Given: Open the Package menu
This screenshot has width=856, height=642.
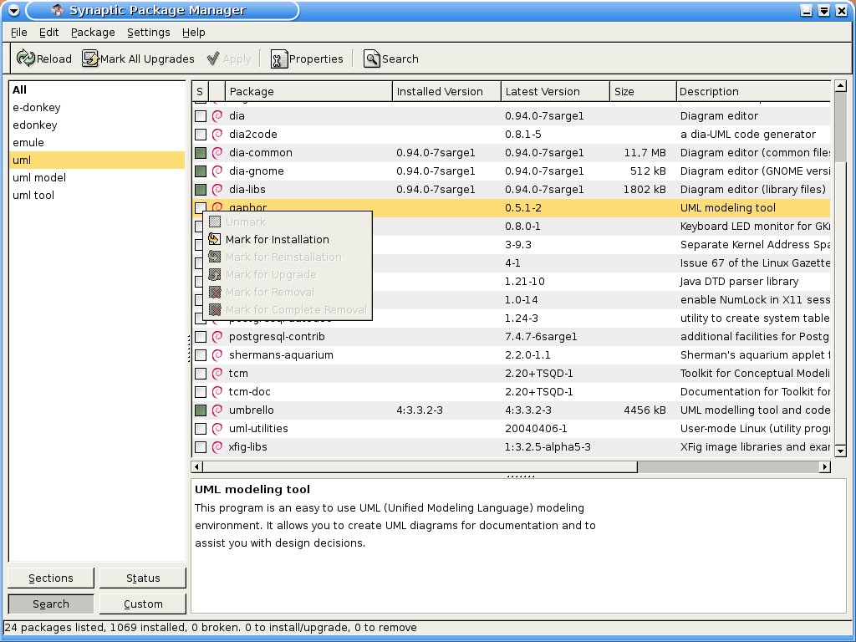Looking at the screenshot, I should click(93, 33).
